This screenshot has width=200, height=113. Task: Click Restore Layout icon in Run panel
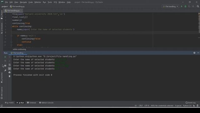(5, 66)
